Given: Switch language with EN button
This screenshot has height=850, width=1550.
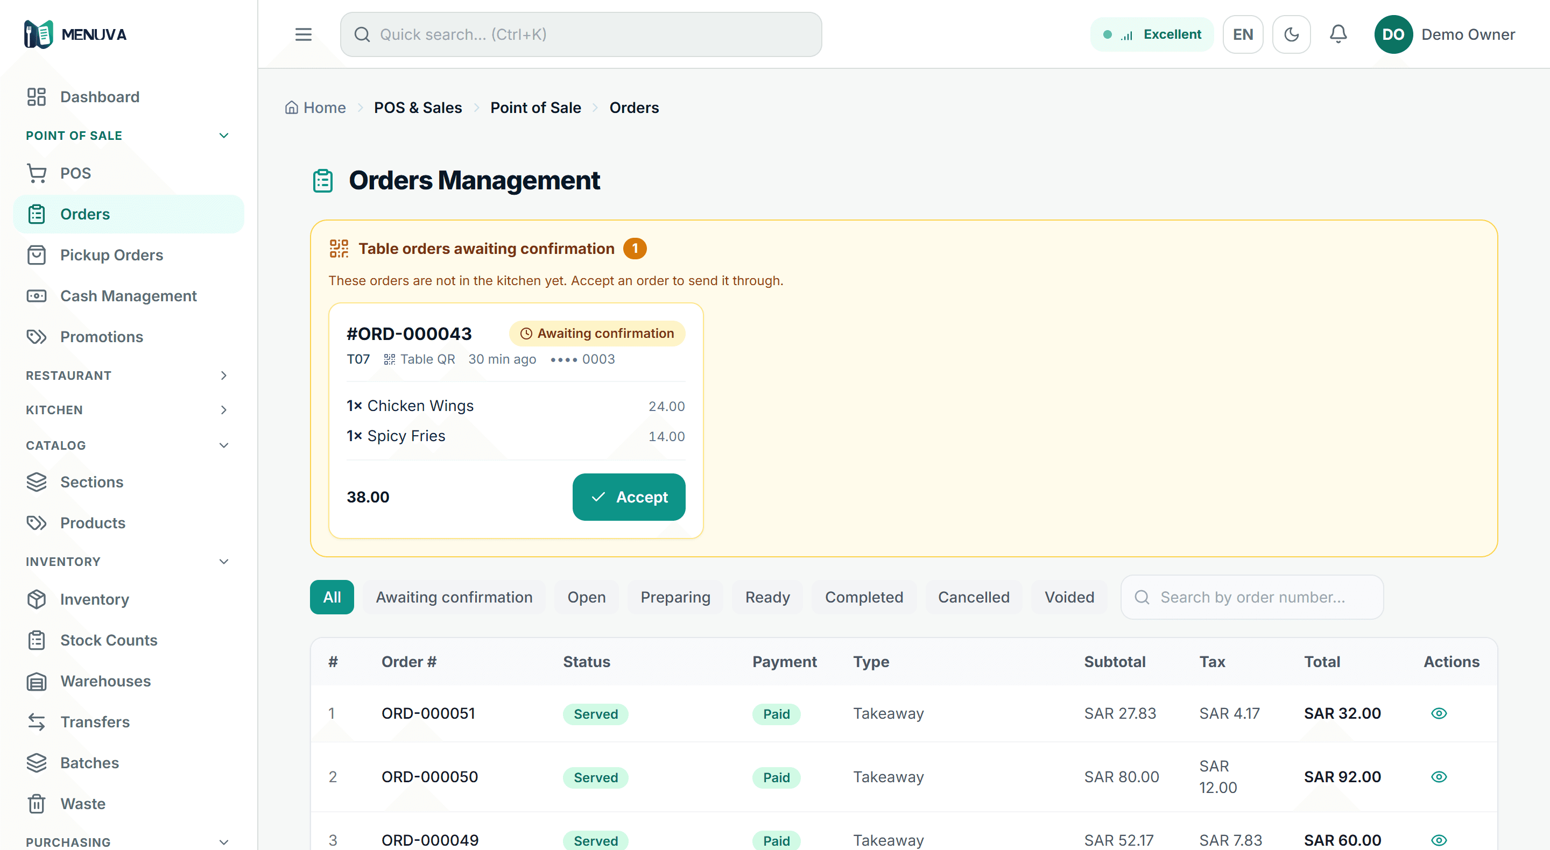Looking at the screenshot, I should point(1243,34).
